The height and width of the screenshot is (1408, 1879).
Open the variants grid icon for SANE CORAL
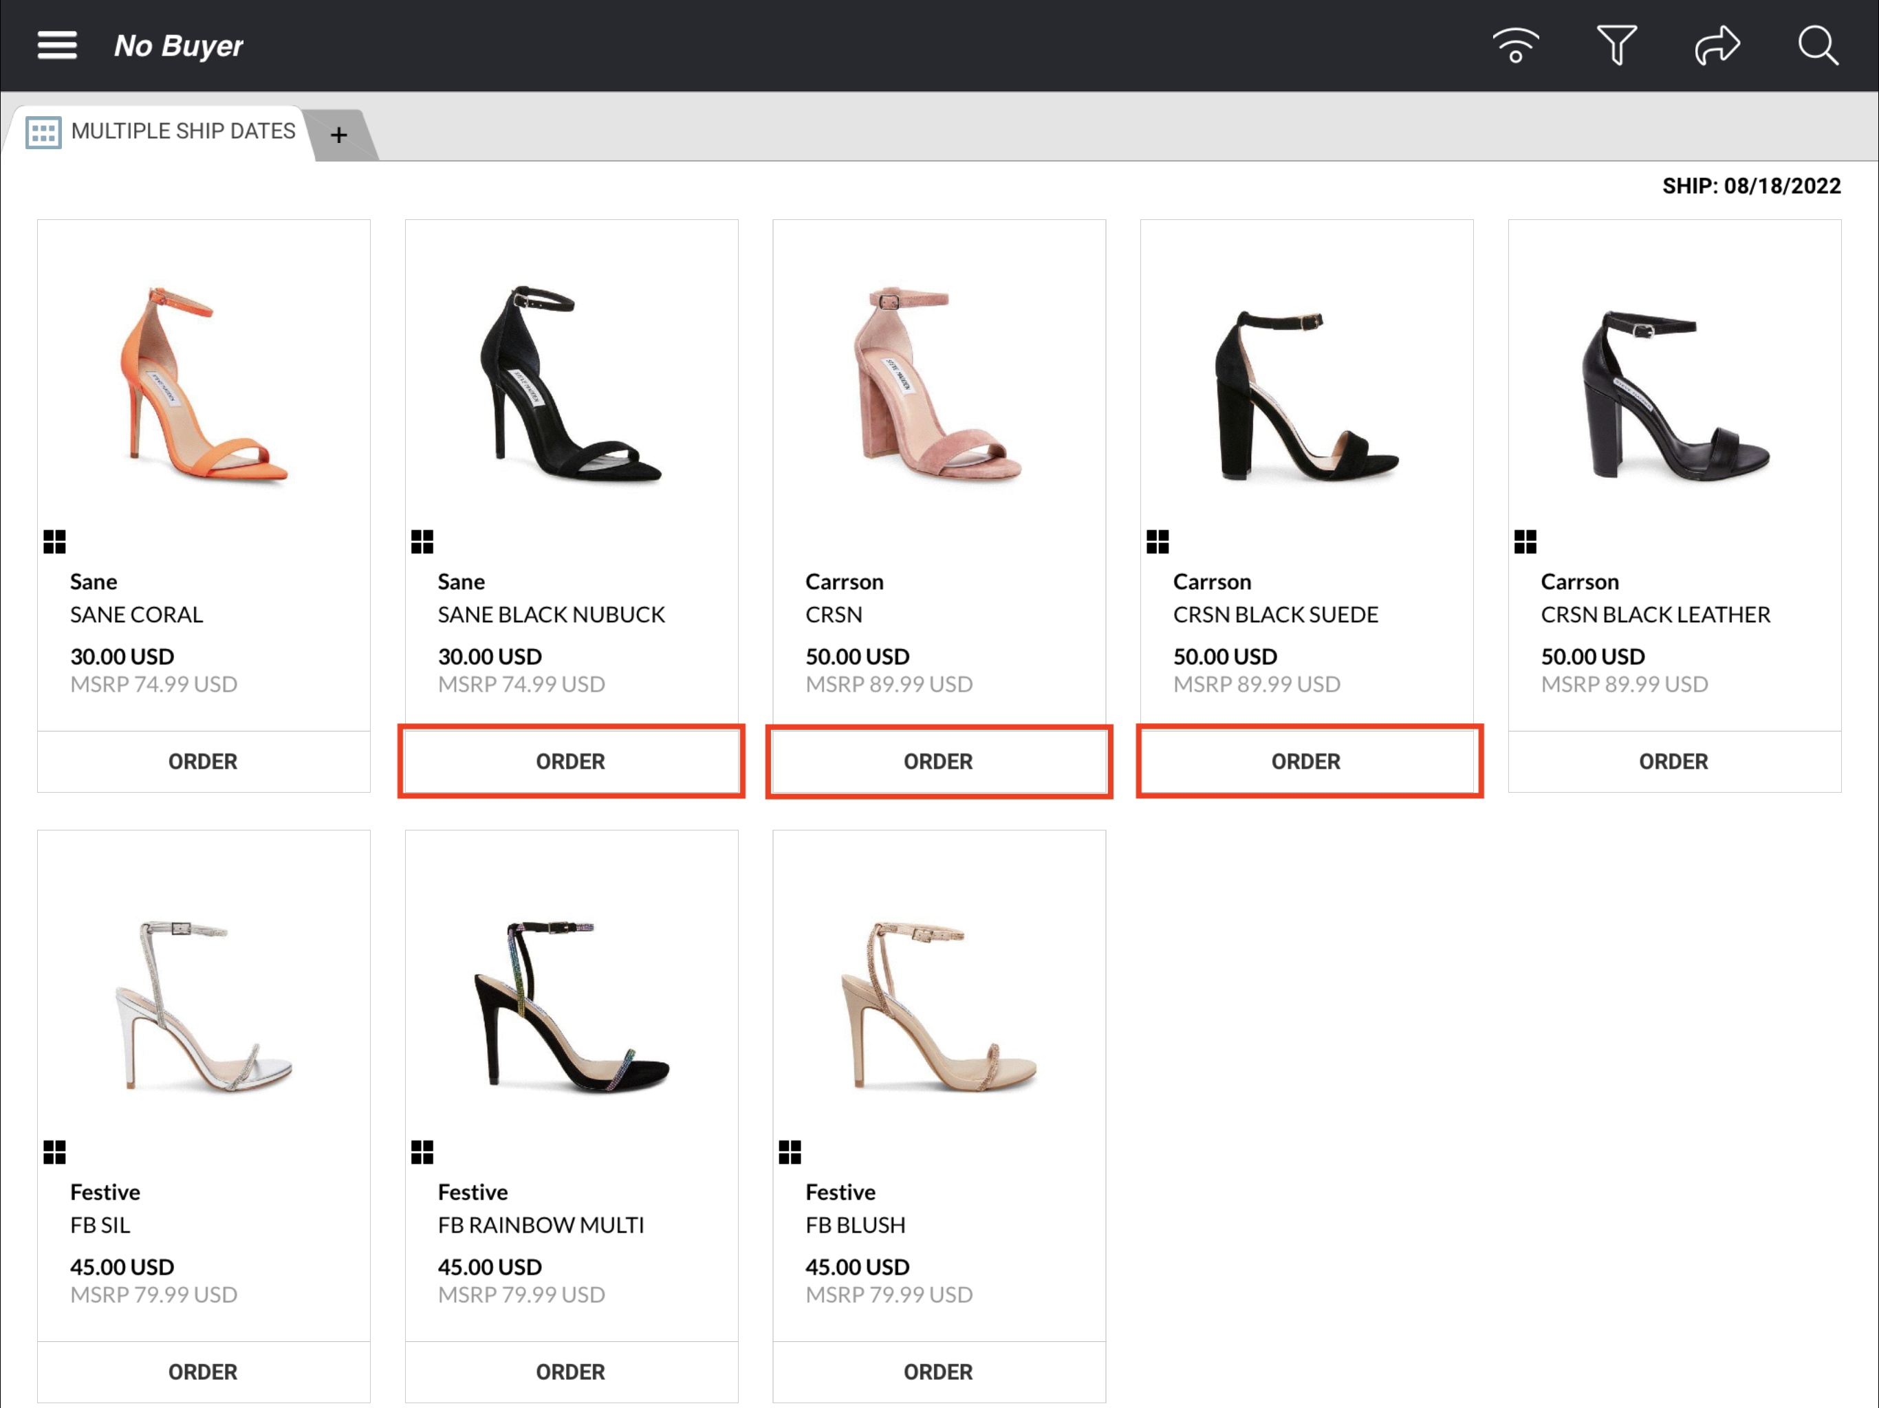[x=54, y=542]
